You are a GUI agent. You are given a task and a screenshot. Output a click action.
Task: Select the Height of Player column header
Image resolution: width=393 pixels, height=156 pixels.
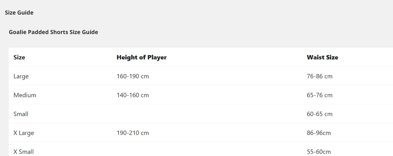tap(141, 57)
